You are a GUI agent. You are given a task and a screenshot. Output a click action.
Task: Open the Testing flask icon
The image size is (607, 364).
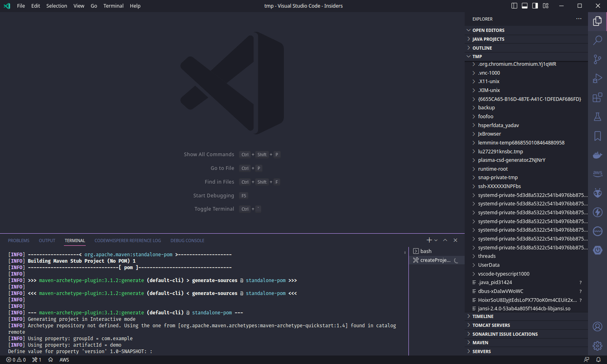pos(597,117)
